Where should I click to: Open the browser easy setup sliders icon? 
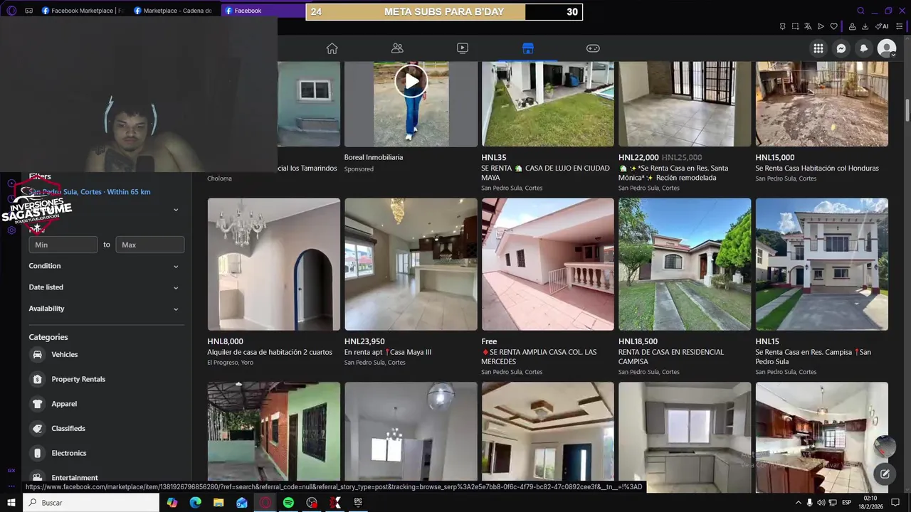coord(900,26)
